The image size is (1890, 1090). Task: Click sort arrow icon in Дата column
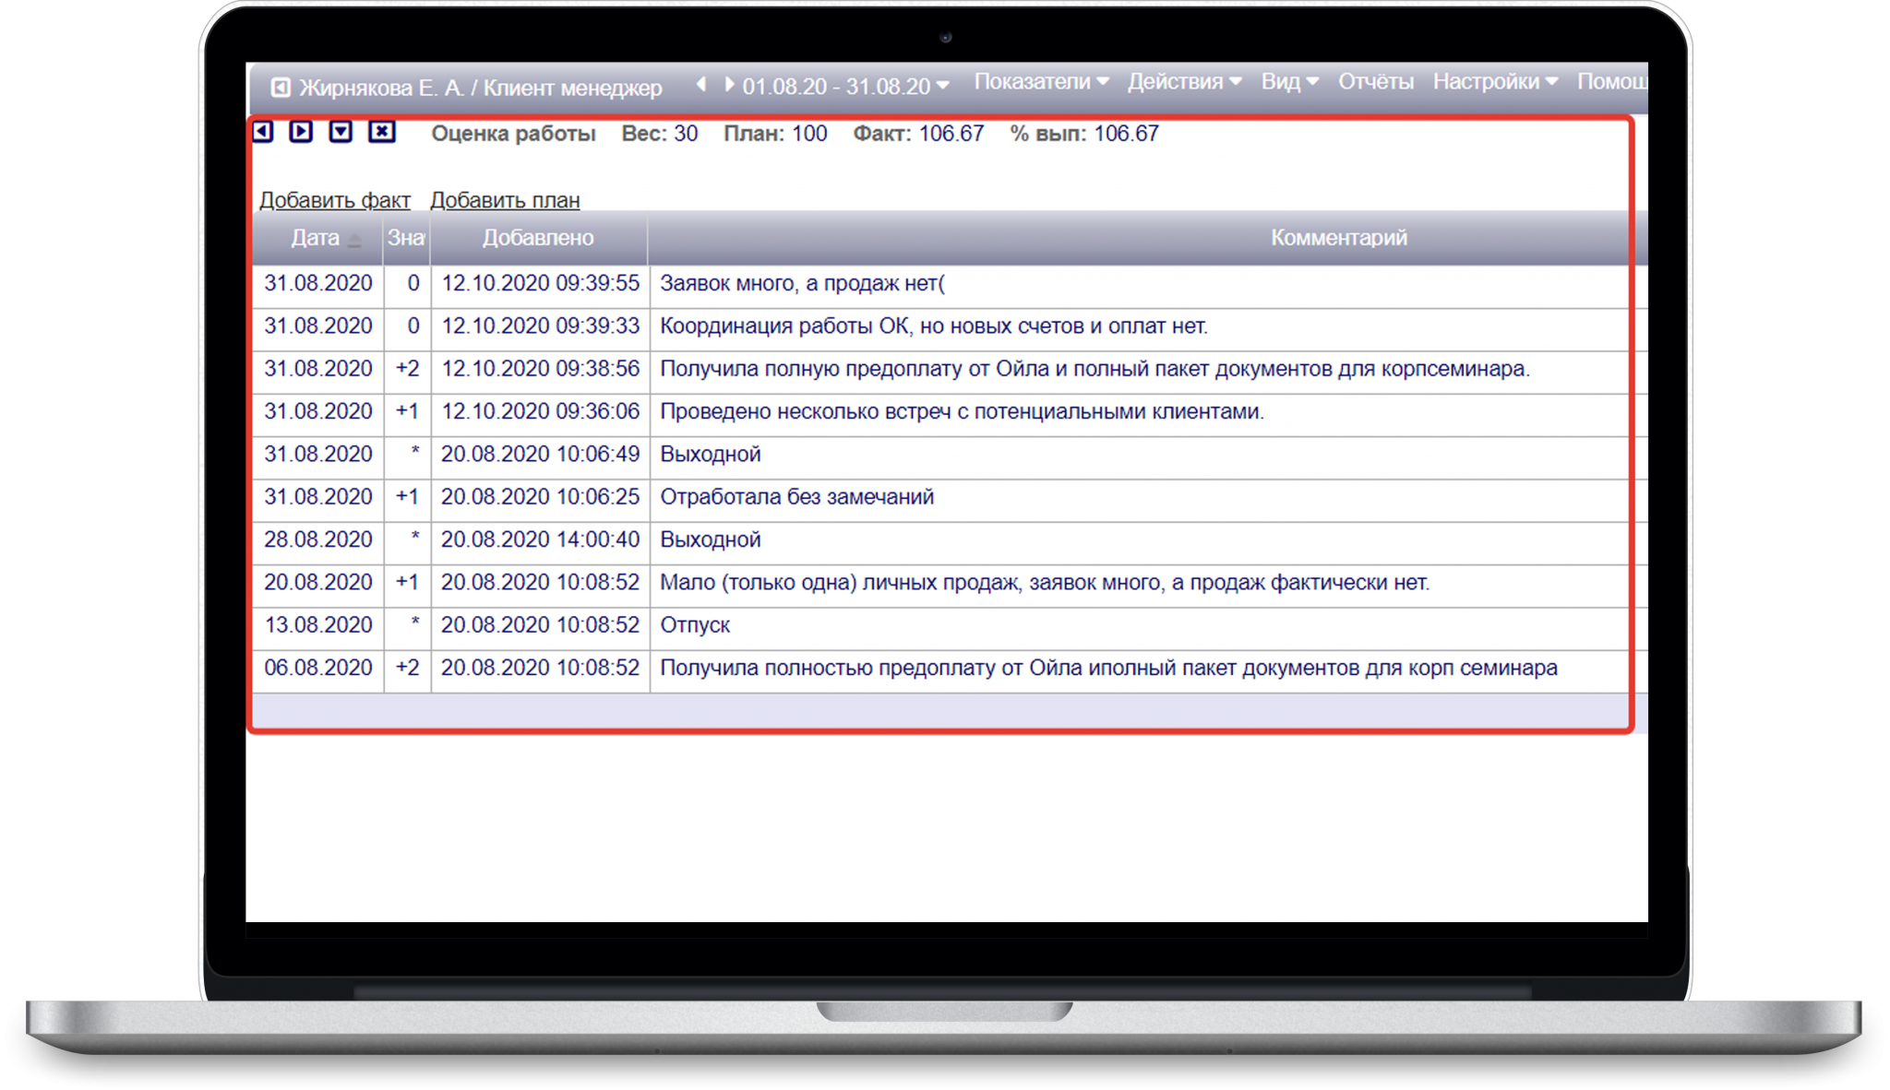pyautogui.click(x=354, y=240)
